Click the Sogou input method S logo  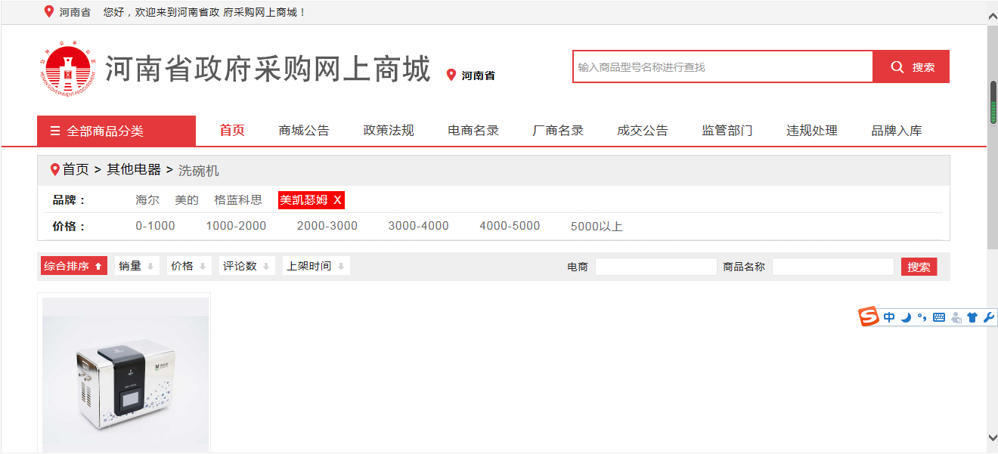point(869,317)
